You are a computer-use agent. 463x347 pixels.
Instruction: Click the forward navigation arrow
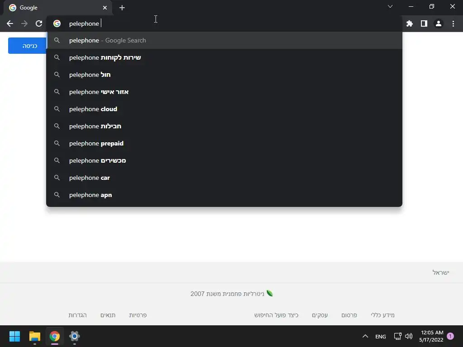click(x=24, y=23)
